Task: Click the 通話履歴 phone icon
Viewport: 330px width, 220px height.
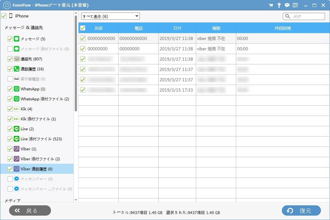Action: (x=17, y=69)
